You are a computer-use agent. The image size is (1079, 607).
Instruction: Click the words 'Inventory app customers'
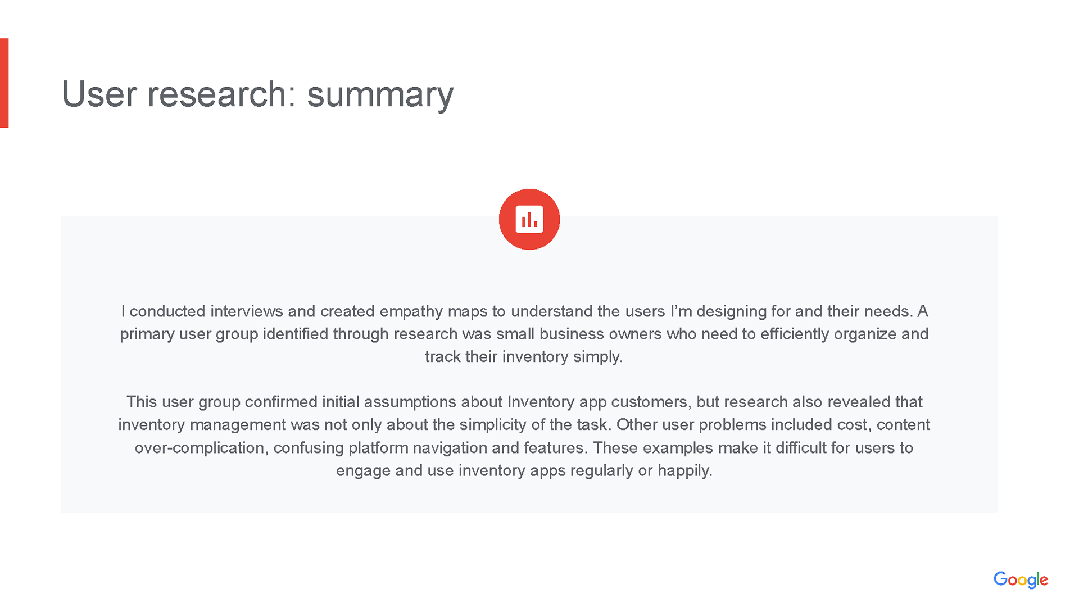(597, 402)
